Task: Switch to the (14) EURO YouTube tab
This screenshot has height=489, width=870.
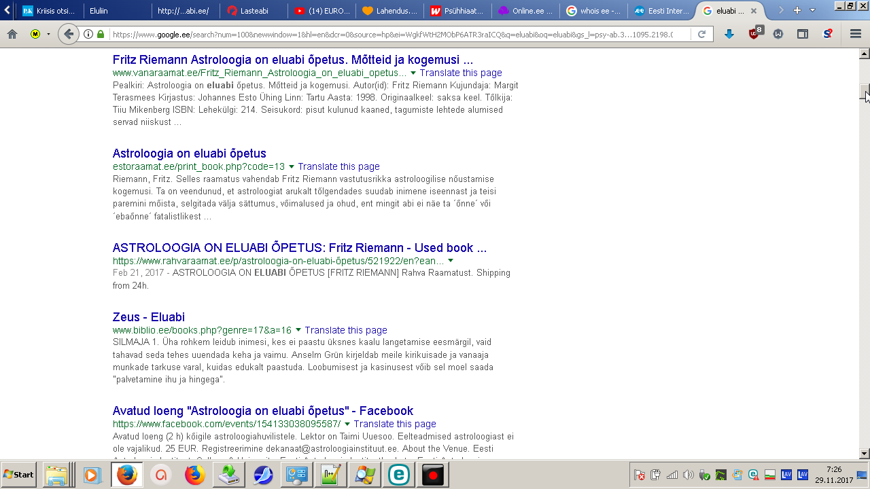Action: (322, 11)
